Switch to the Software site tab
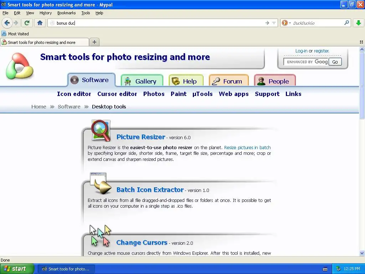Viewport: 365px width, 274px height. 92,80
